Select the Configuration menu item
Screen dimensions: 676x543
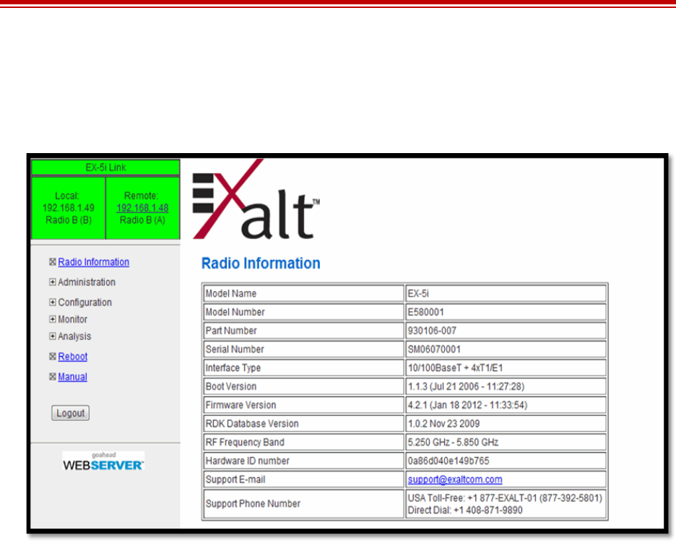tap(85, 303)
